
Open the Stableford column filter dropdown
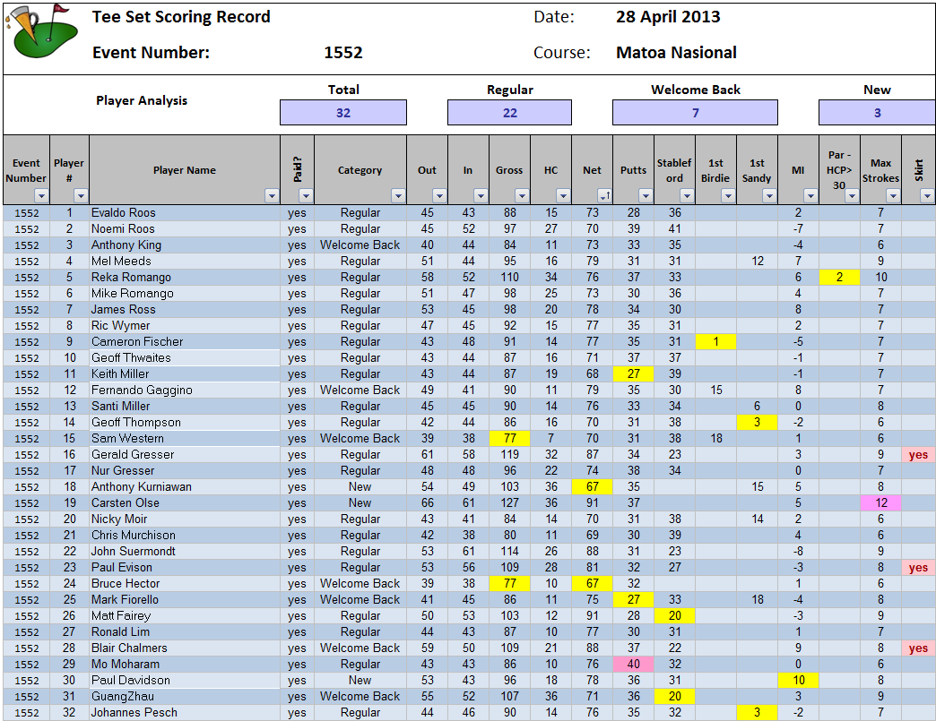[x=686, y=195]
